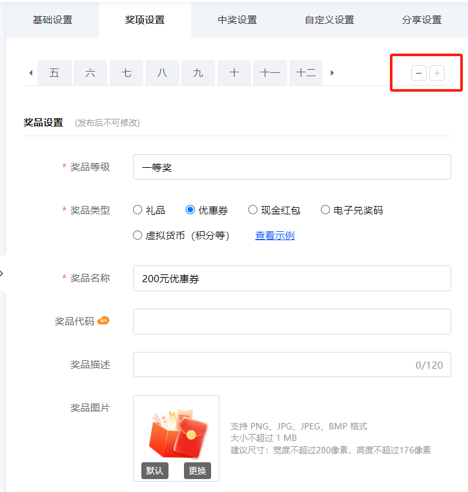
Task: Select the 五 prize tab
Action: click(54, 73)
